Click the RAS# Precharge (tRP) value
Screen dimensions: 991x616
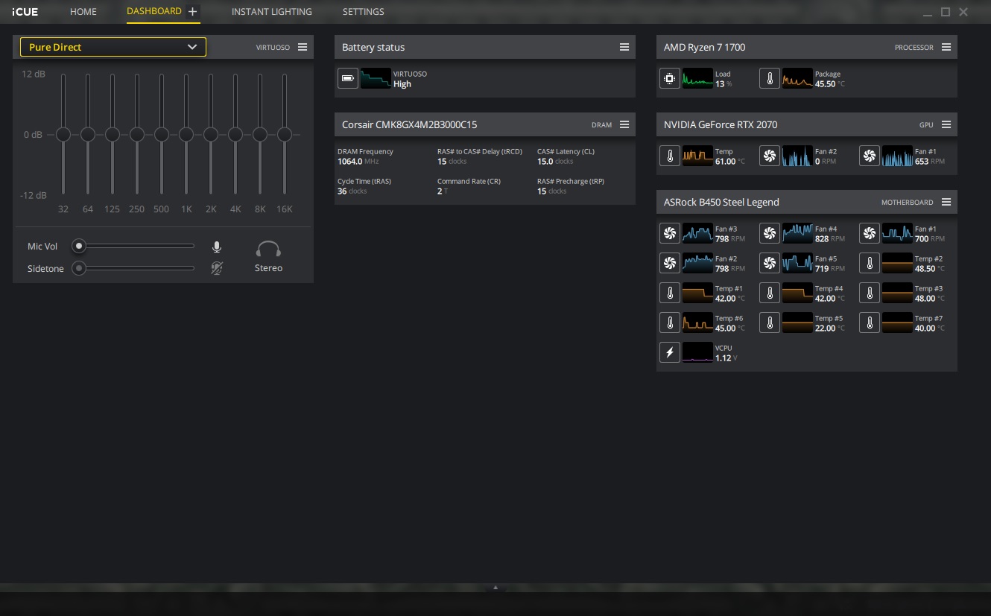[x=552, y=191]
